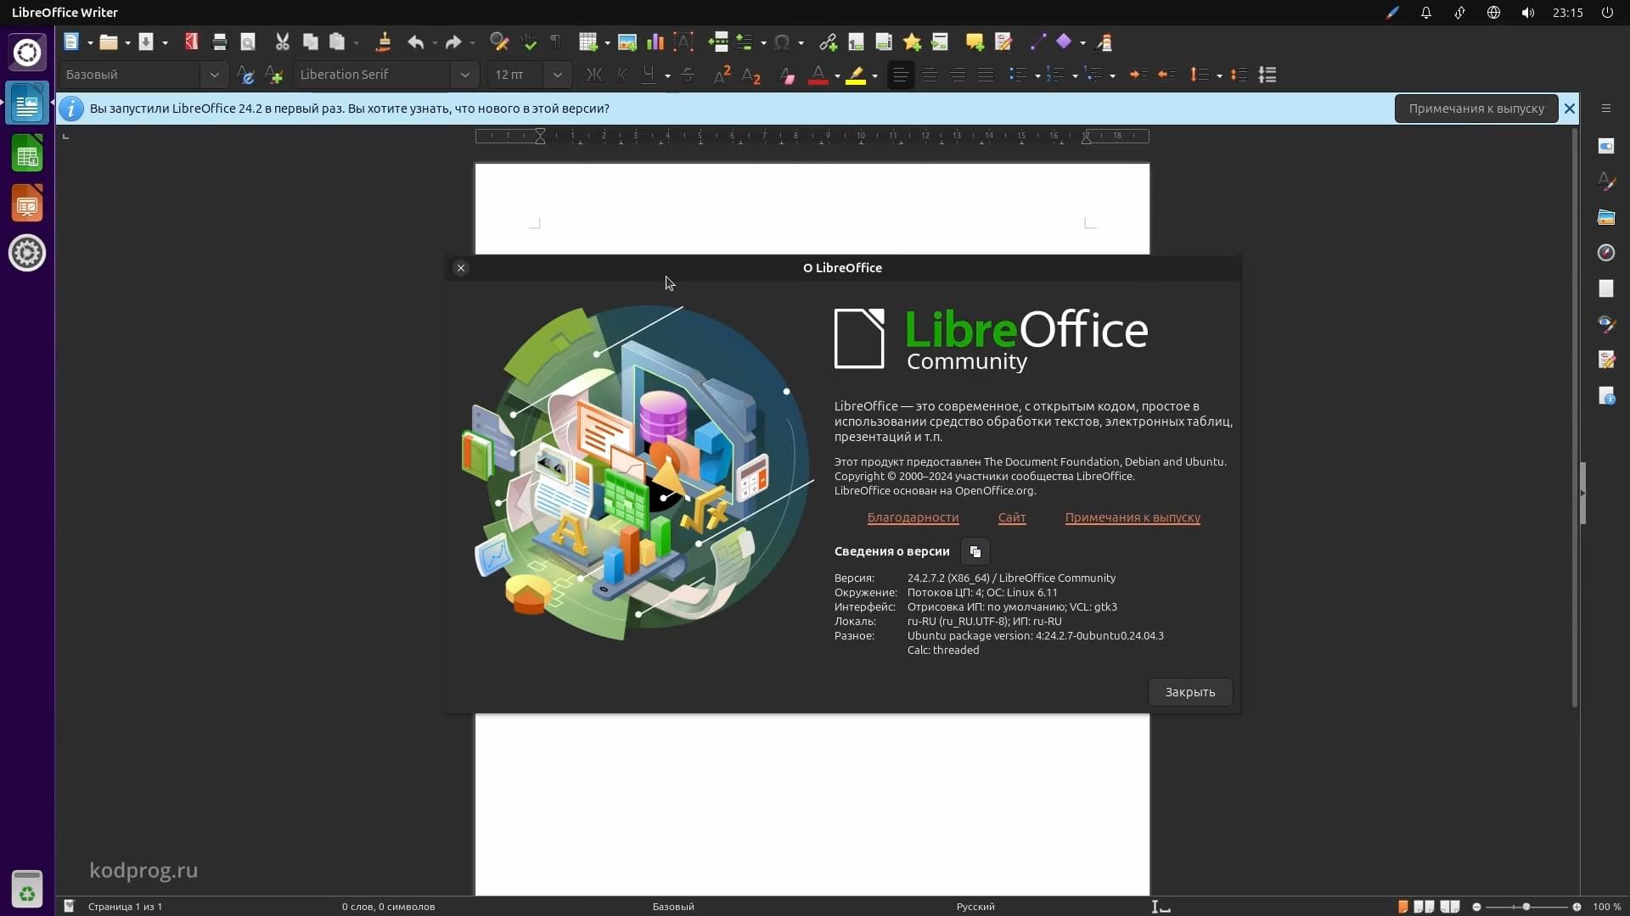This screenshot has width=1630, height=916.
Task: Expand unordered list dropdown arrow
Action: pos(1037,75)
